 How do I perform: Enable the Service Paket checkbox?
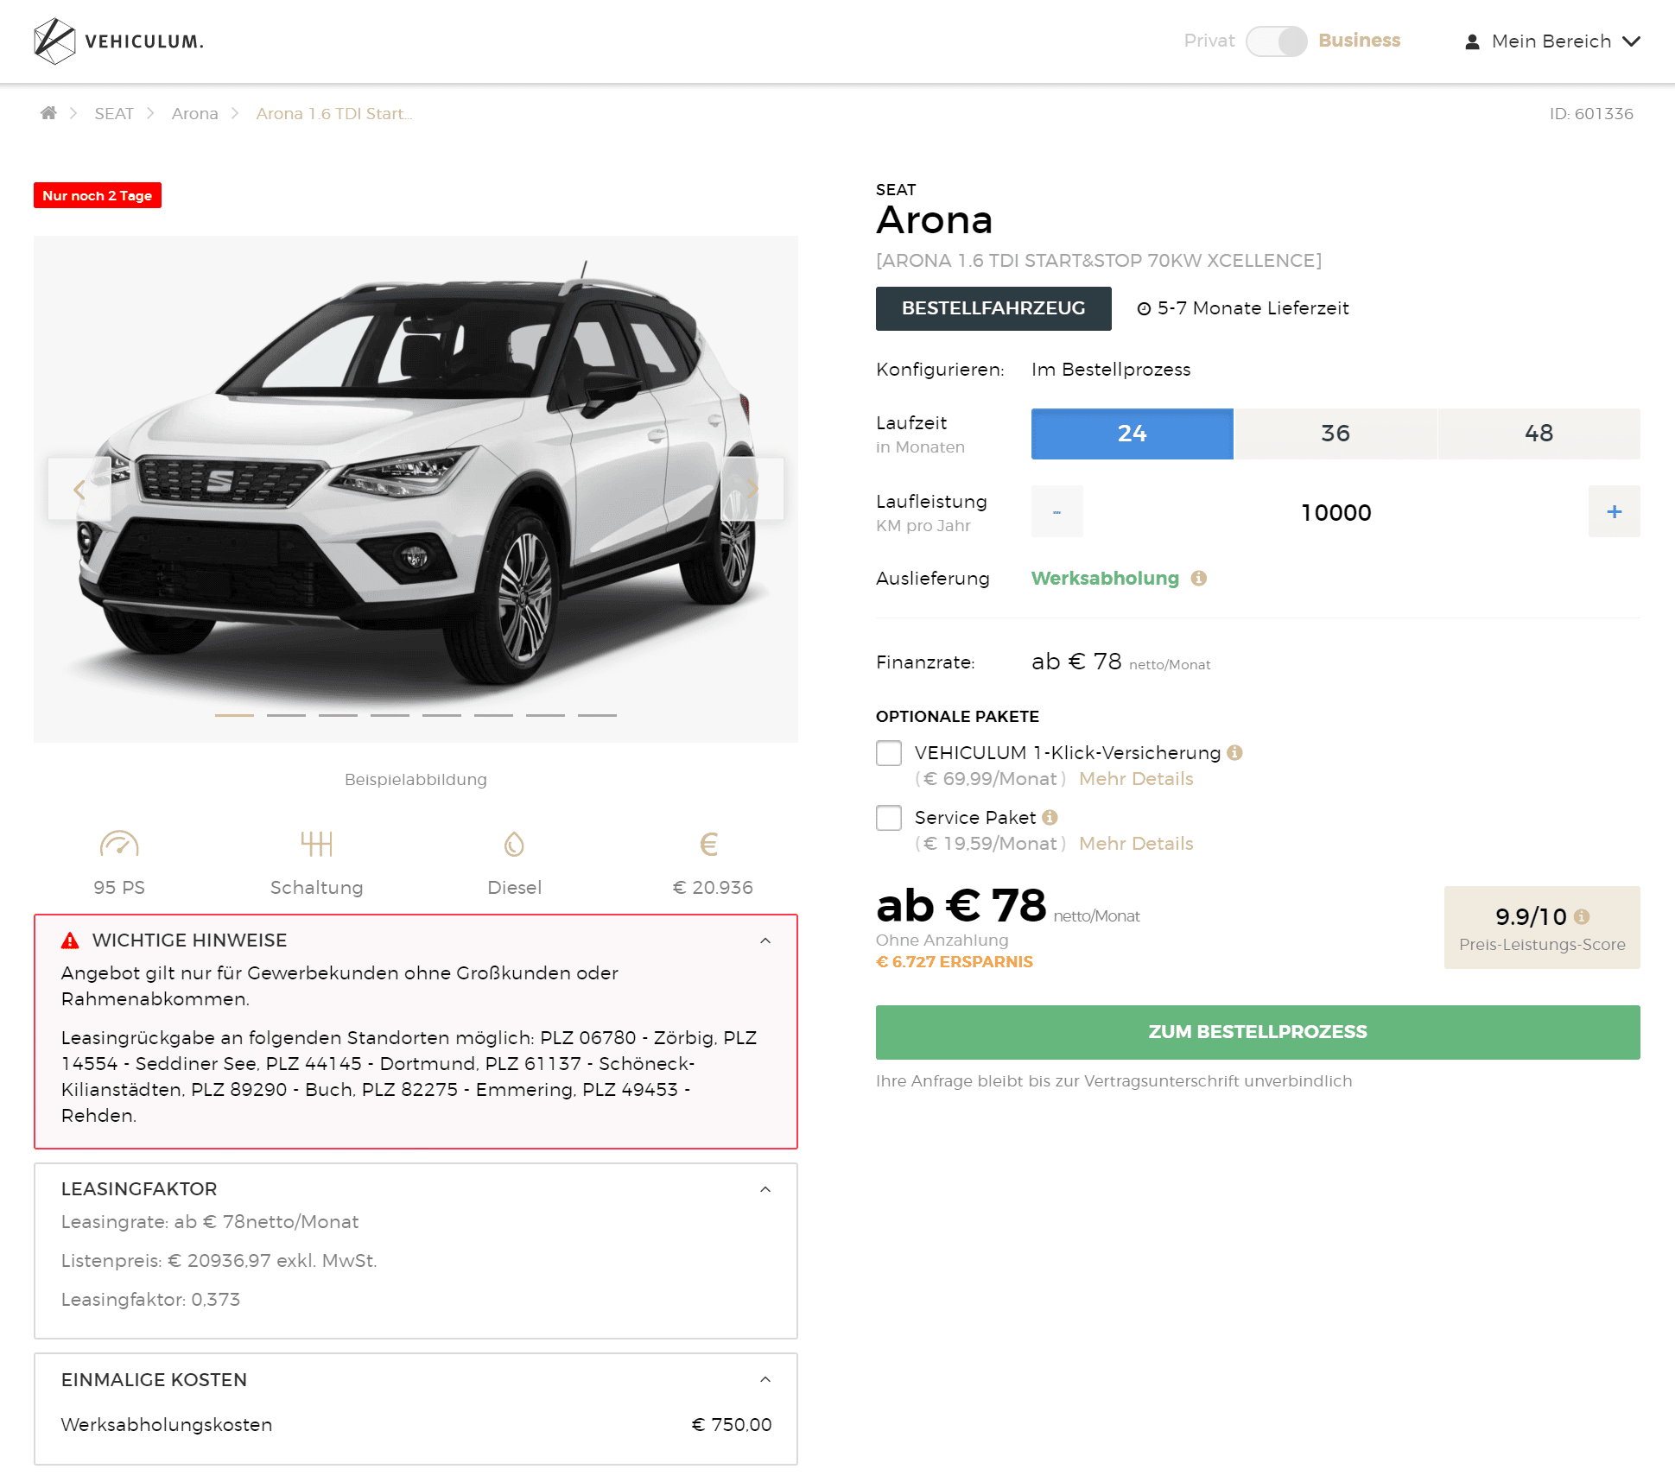point(889,818)
